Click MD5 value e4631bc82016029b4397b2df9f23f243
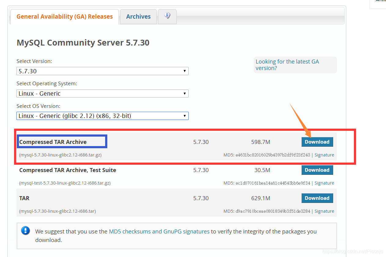Viewport: 386px width, 257px height. (273, 155)
